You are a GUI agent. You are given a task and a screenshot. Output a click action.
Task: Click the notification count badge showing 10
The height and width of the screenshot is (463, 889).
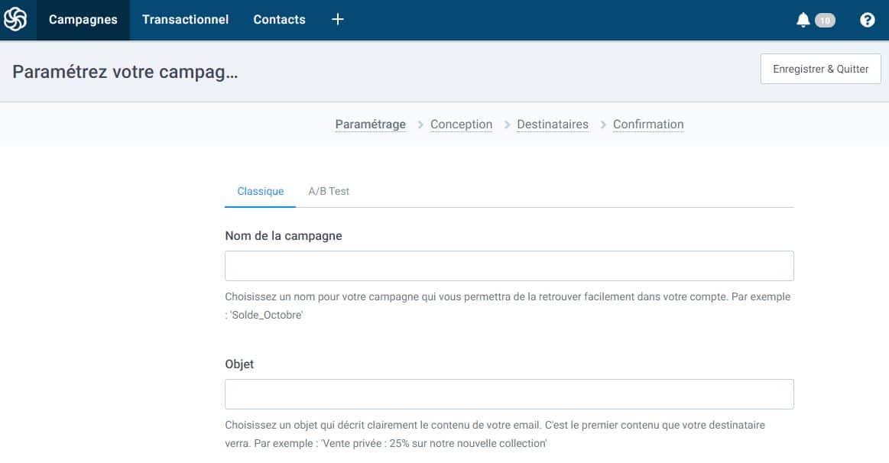coord(825,21)
